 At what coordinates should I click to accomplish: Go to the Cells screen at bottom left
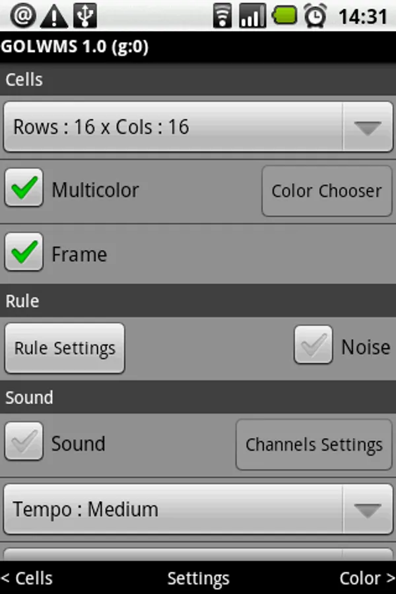(x=28, y=578)
